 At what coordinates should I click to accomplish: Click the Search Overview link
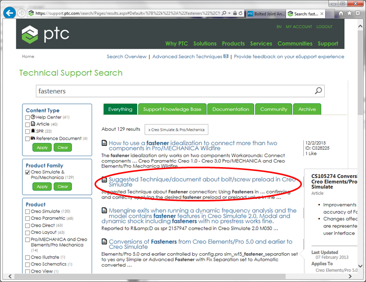[126, 57]
